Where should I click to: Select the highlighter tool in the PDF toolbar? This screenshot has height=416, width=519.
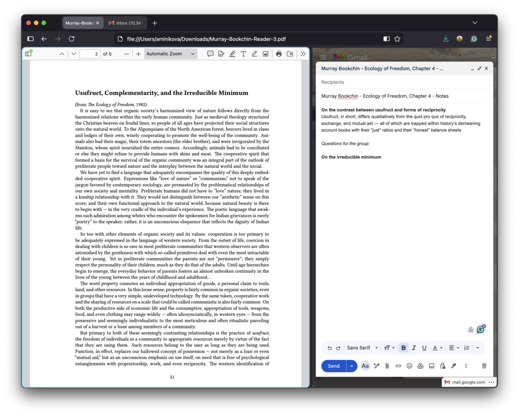coord(233,53)
